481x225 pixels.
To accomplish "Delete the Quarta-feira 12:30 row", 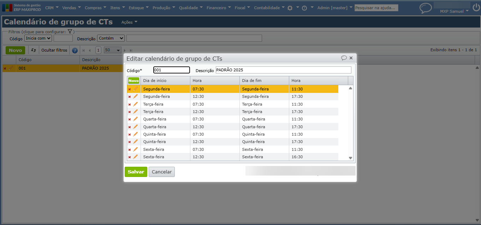I will tap(130, 127).
